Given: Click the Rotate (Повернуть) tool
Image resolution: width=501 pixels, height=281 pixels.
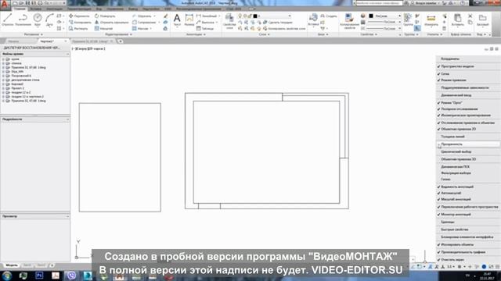Looking at the screenshot, I should pos(105,16).
